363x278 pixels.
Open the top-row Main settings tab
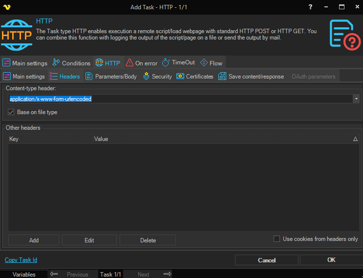(x=25, y=63)
